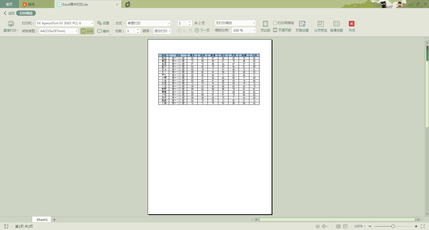Open printer 设置 properties
This screenshot has height=230, width=429.
(103, 23)
